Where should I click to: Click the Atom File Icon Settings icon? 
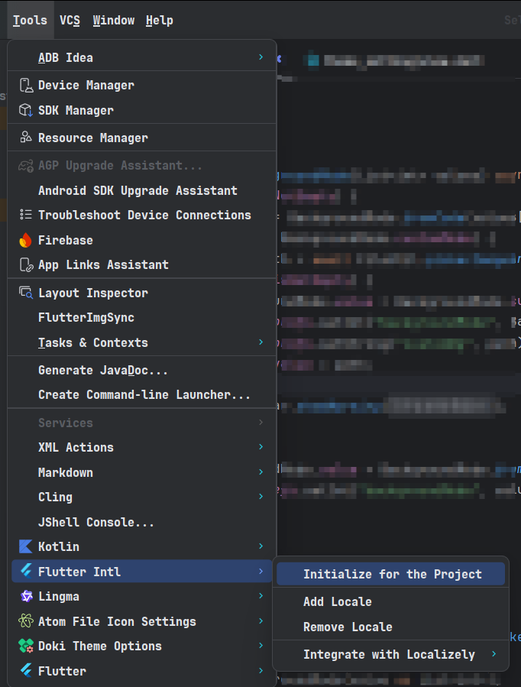tap(26, 622)
